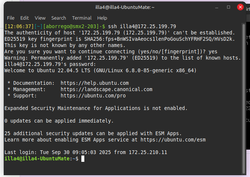The height and width of the screenshot is (177, 250).
Task: Open the Terminal menu
Action: 82,18
